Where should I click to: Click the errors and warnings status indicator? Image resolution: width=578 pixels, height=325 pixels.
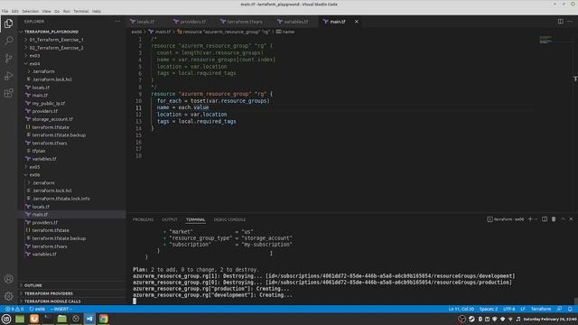pyautogui.click(x=14, y=309)
